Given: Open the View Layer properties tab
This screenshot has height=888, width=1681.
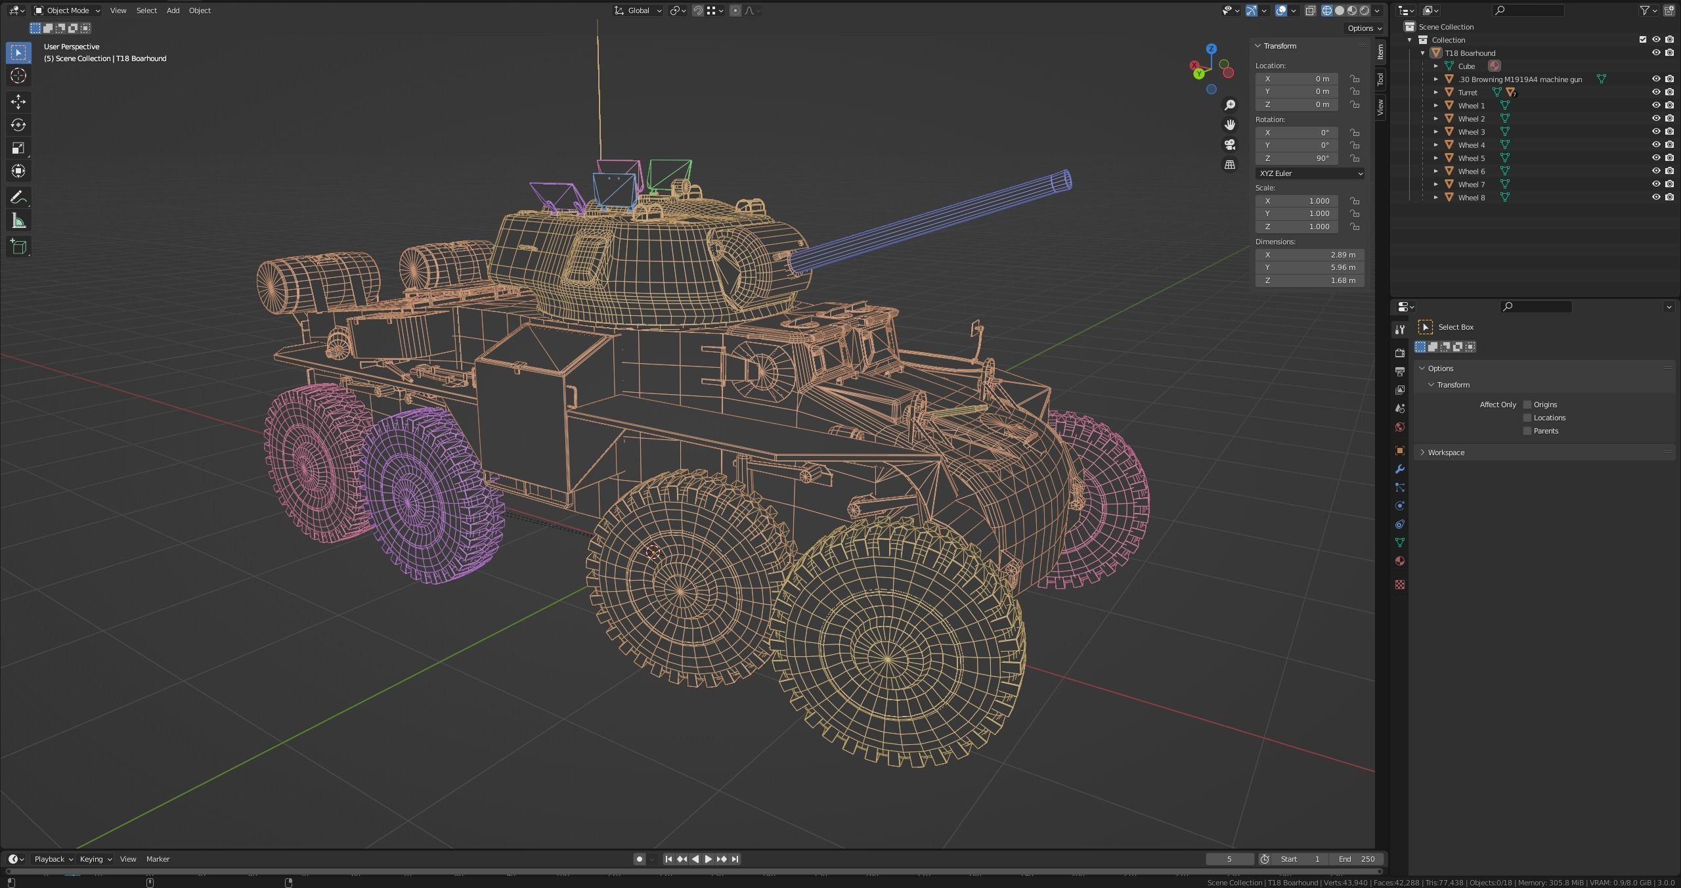Looking at the screenshot, I should [1399, 389].
